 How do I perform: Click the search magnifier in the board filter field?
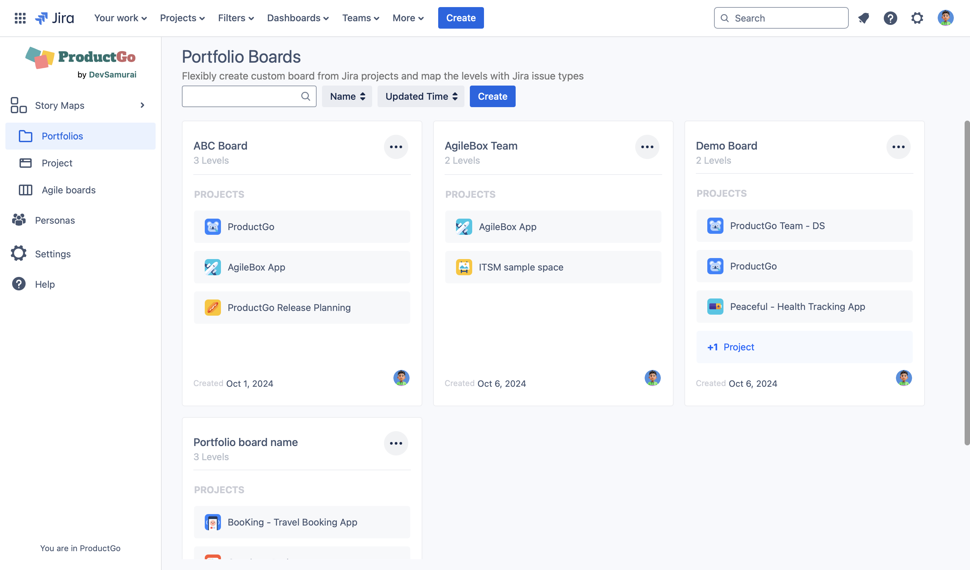click(305, 96)
